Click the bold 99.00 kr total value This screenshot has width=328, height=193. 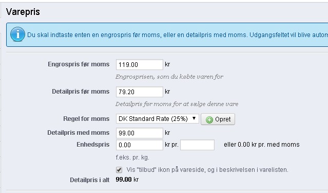(x=127, y=180)
